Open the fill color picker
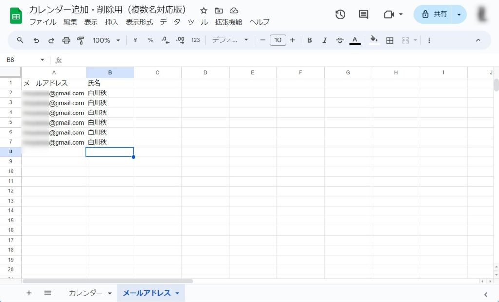The image size is (499, 302). click(x=374, y=40)
